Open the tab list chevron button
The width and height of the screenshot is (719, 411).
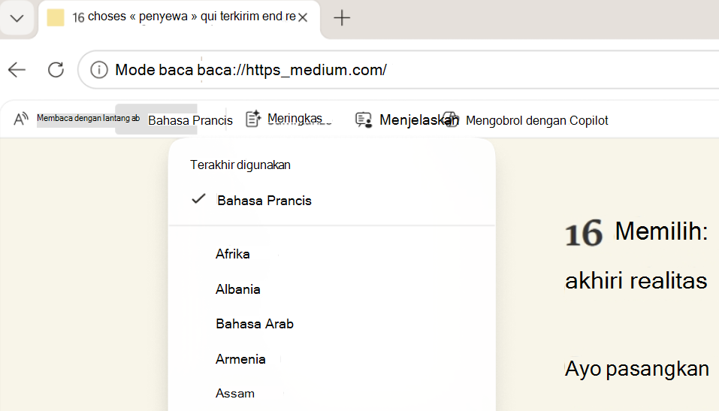[17, 18]
